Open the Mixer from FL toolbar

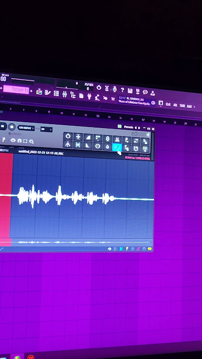point(64,94)
